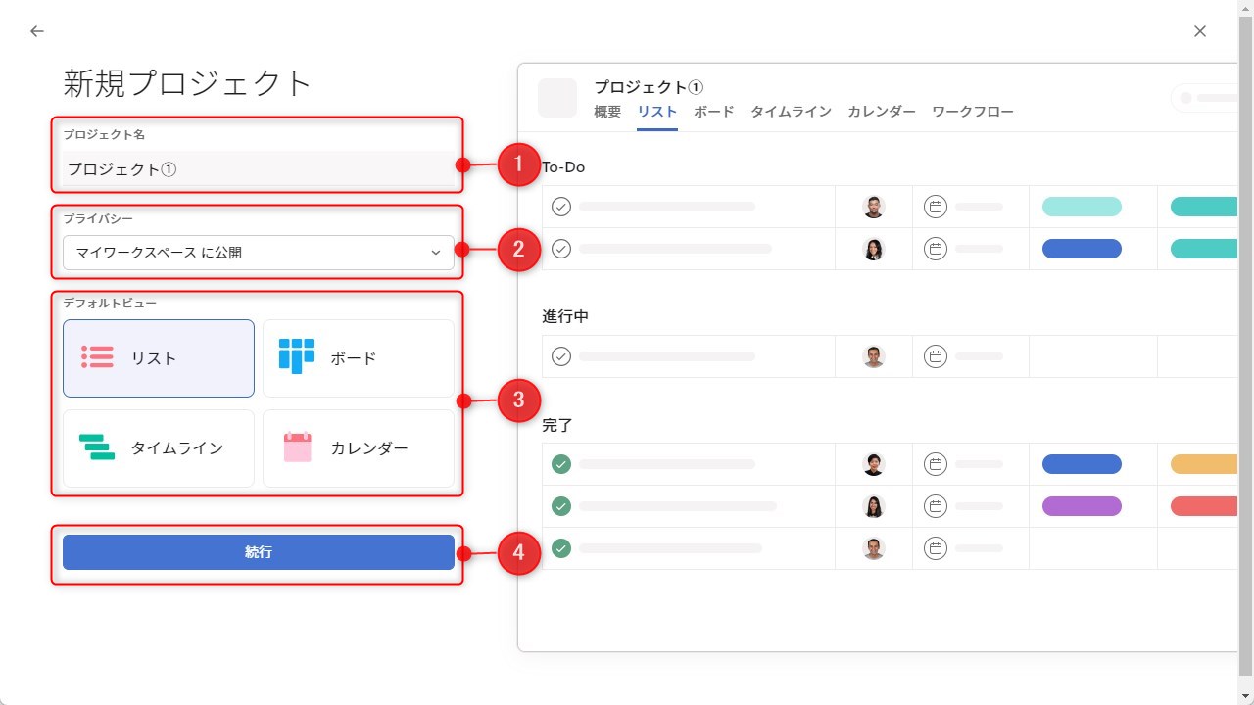Click the purple tag pill in 完了

pyautogui.click(x=1082, y=506)
